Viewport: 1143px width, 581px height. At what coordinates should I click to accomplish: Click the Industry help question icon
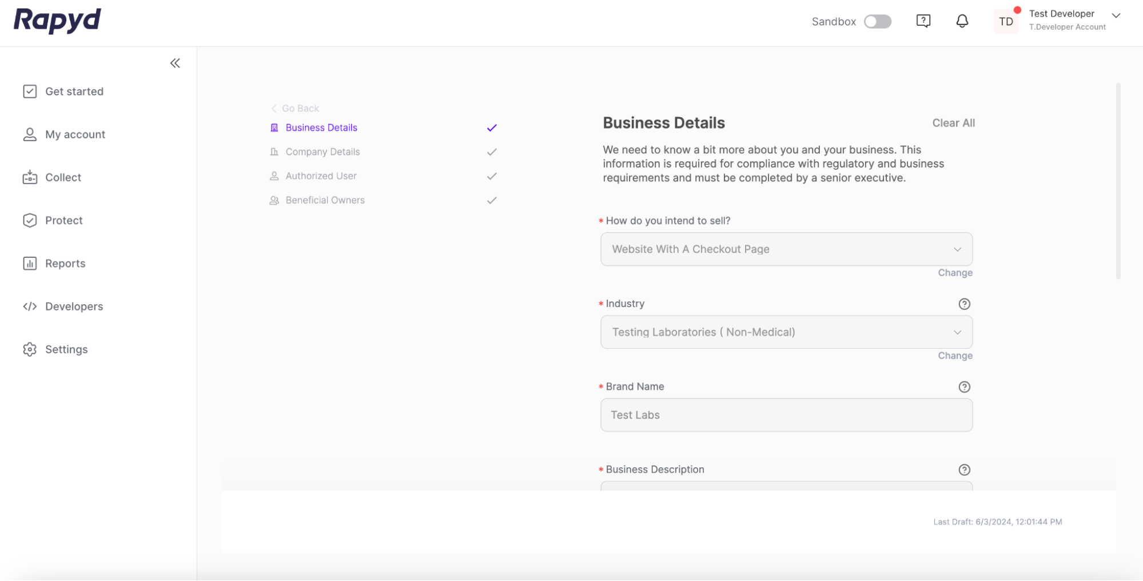pos(964,304)
